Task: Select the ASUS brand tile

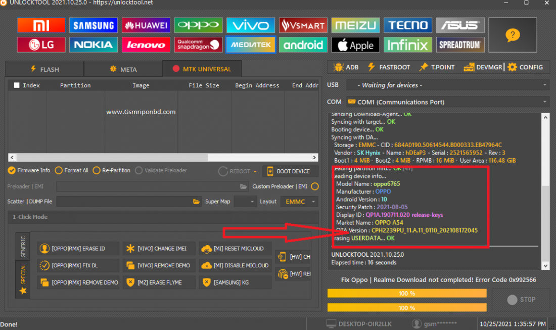Action: (460, 25)
